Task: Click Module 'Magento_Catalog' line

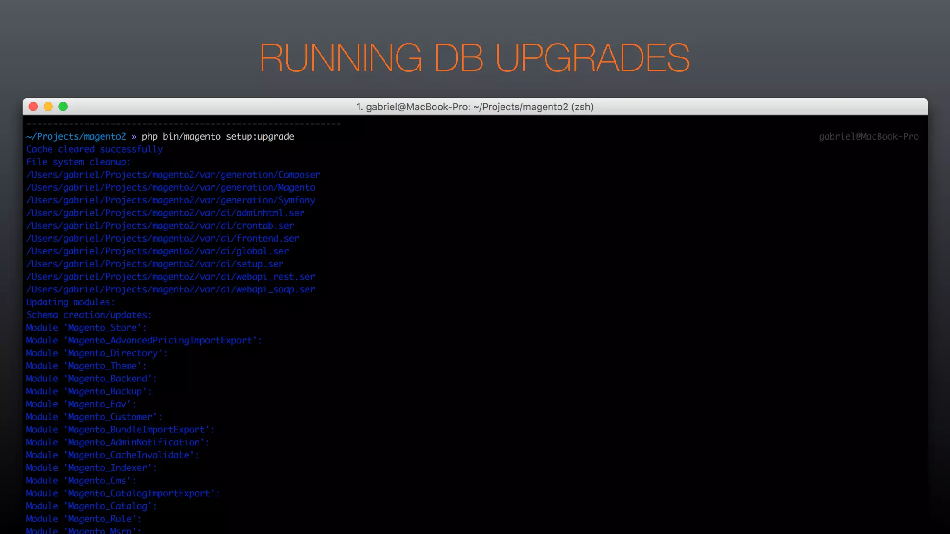Action: [x=92, y=506]
